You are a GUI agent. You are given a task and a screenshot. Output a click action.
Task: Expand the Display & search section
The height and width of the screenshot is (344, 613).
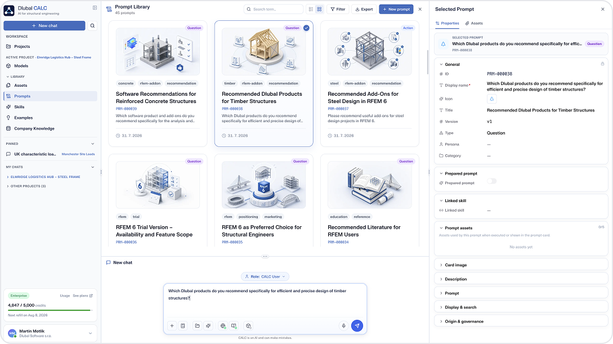(x=521, y=307)
